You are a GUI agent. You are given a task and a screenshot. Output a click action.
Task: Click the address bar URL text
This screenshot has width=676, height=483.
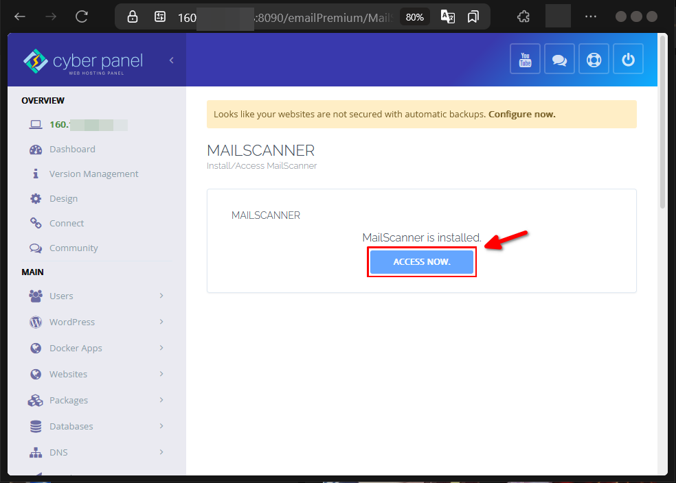pyautogui.click(x=284, y=18)
